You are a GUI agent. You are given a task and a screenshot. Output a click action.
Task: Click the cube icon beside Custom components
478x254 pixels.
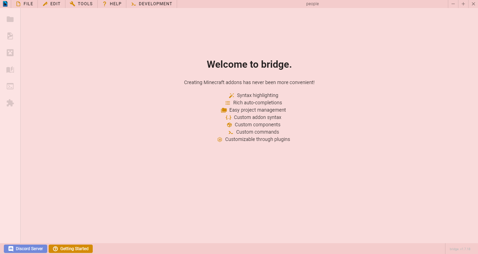[x=229, y=125]
